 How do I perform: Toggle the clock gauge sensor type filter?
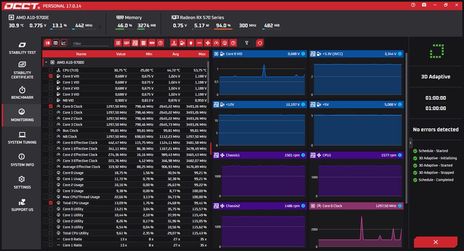tap(217, 43)
